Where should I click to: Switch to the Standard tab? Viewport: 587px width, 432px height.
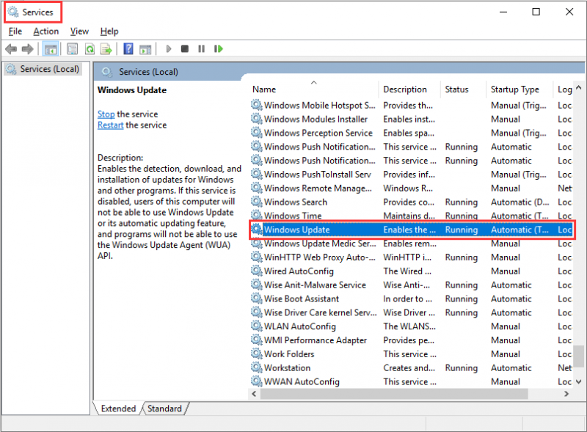click(x=164, y=409)
